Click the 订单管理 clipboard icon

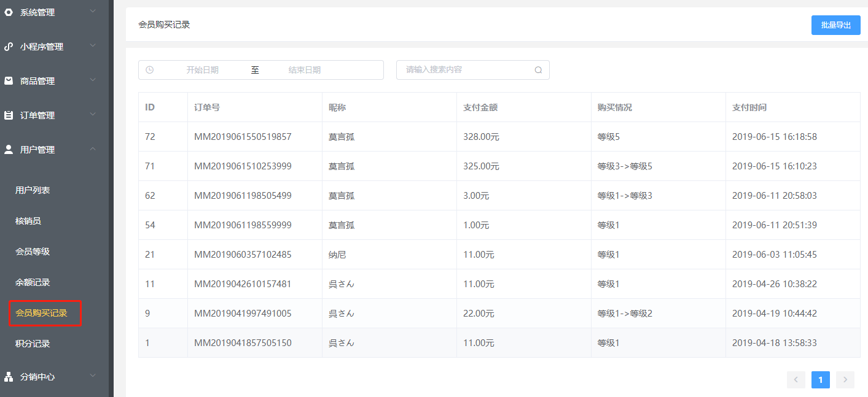(9, 115)
